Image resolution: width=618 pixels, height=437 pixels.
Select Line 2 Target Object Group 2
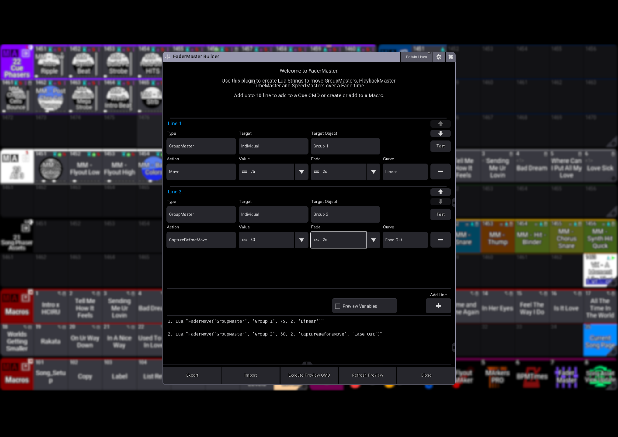tap(345, 214)
